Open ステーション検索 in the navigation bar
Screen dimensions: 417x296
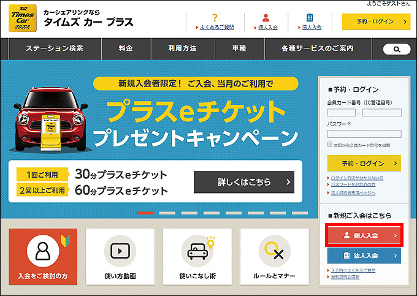(x=55, y=48)
